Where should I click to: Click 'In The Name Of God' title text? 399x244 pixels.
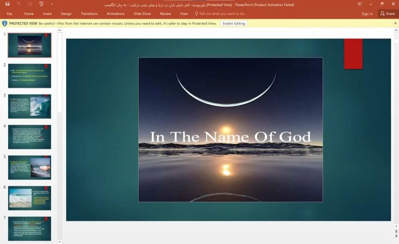[x=230, y=137]
